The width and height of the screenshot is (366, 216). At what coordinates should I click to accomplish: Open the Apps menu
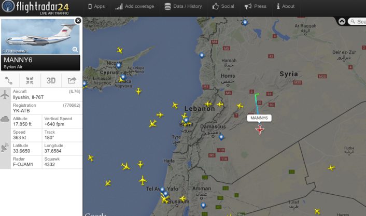[96, 7]
